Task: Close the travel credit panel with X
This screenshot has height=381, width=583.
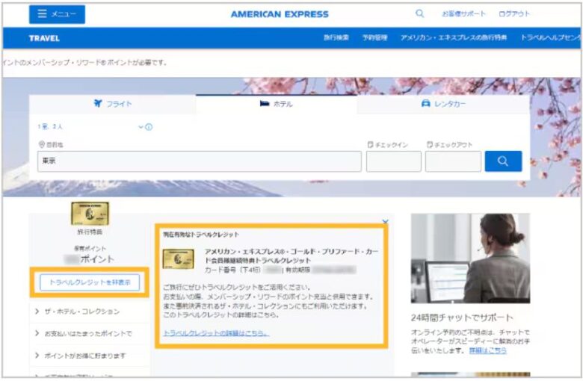Action: coord(385,222)
